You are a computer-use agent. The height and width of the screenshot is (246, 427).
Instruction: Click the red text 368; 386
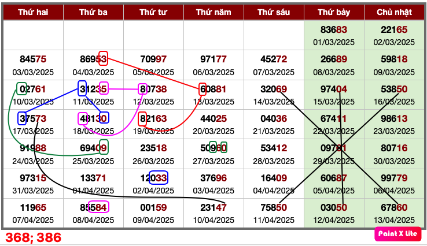tap(34, 237)
